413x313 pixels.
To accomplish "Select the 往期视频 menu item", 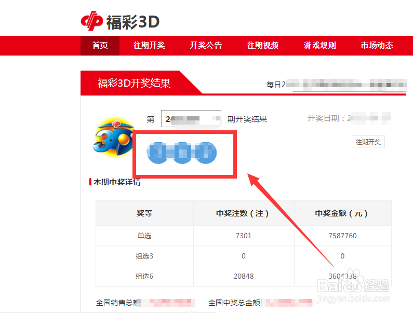I will [262, 45].
